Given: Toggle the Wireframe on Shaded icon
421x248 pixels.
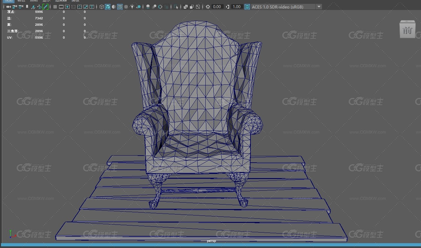Looking at the screenshot, I should (120, 6).
